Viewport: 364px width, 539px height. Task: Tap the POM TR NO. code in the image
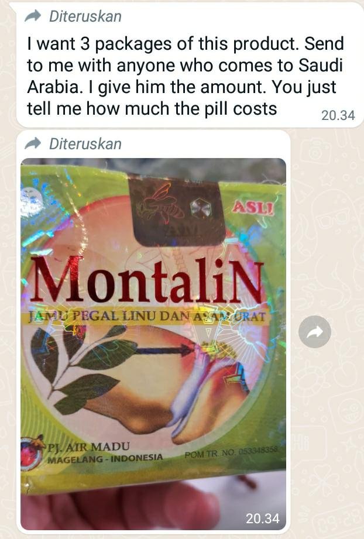231,453
